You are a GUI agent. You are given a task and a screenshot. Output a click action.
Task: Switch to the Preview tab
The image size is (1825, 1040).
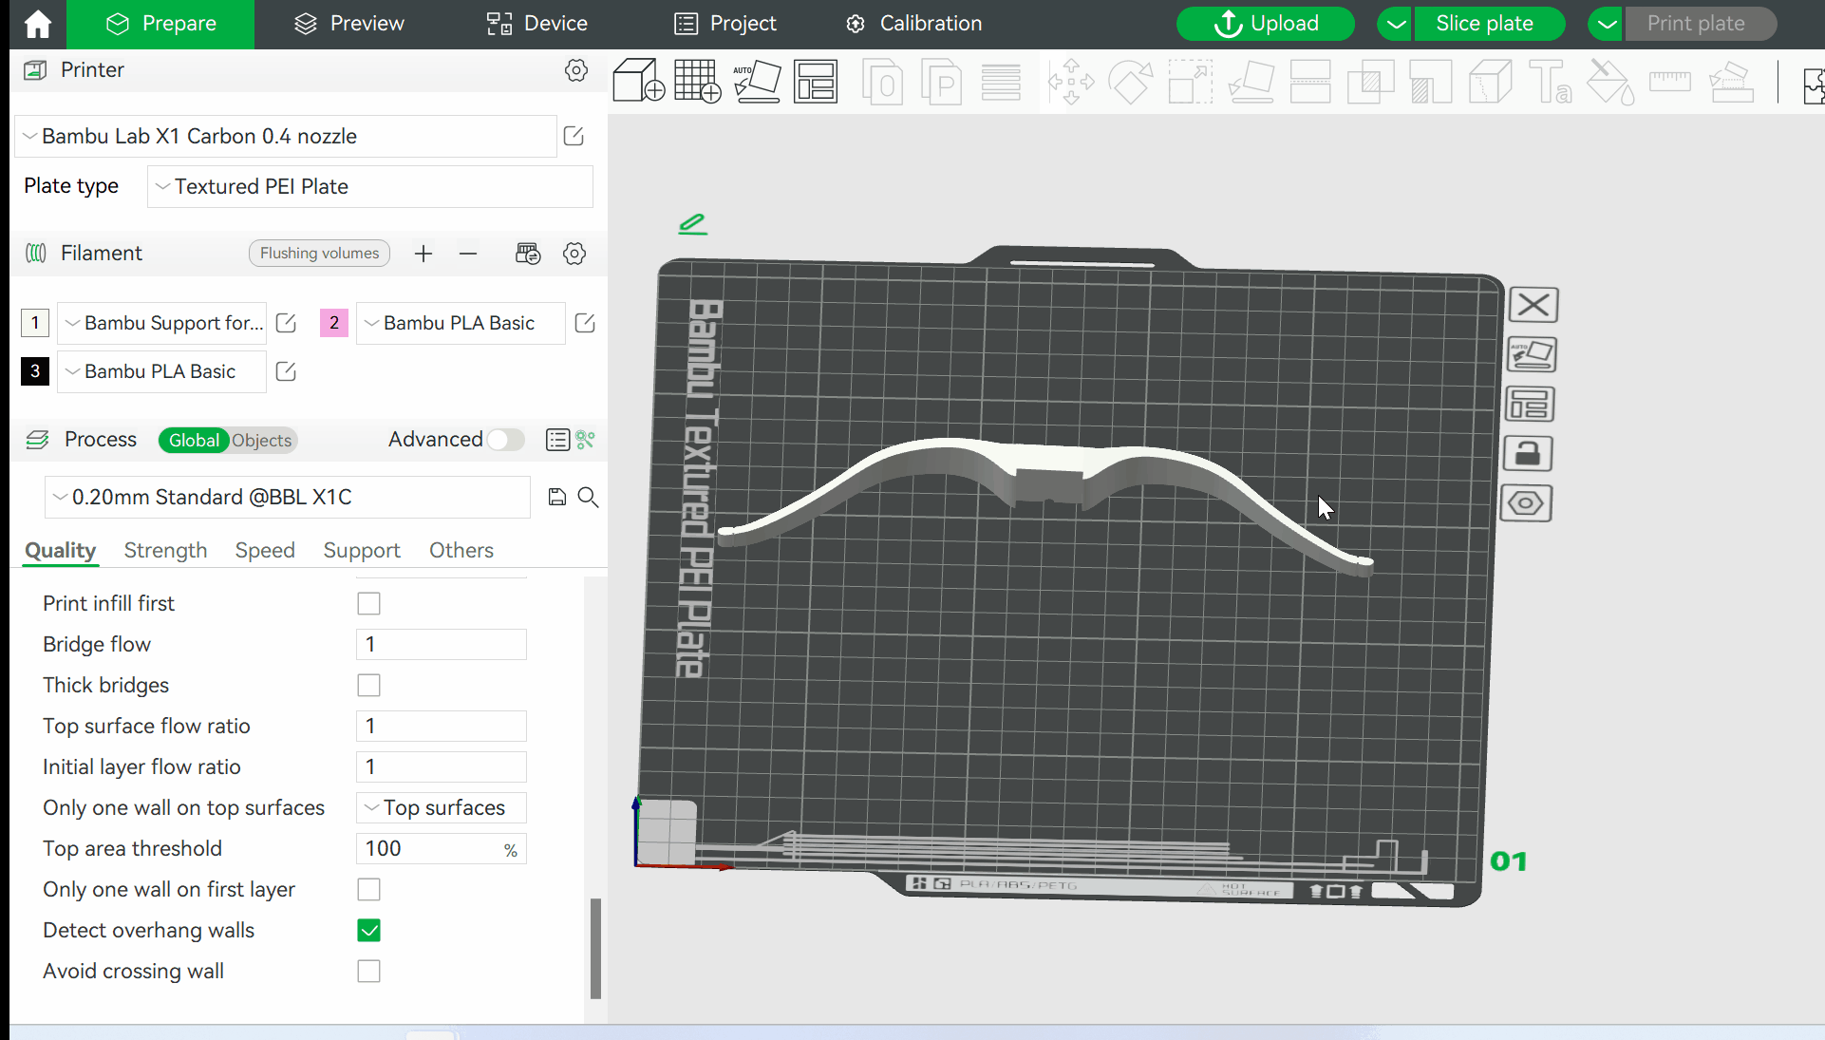coord(348,24)
